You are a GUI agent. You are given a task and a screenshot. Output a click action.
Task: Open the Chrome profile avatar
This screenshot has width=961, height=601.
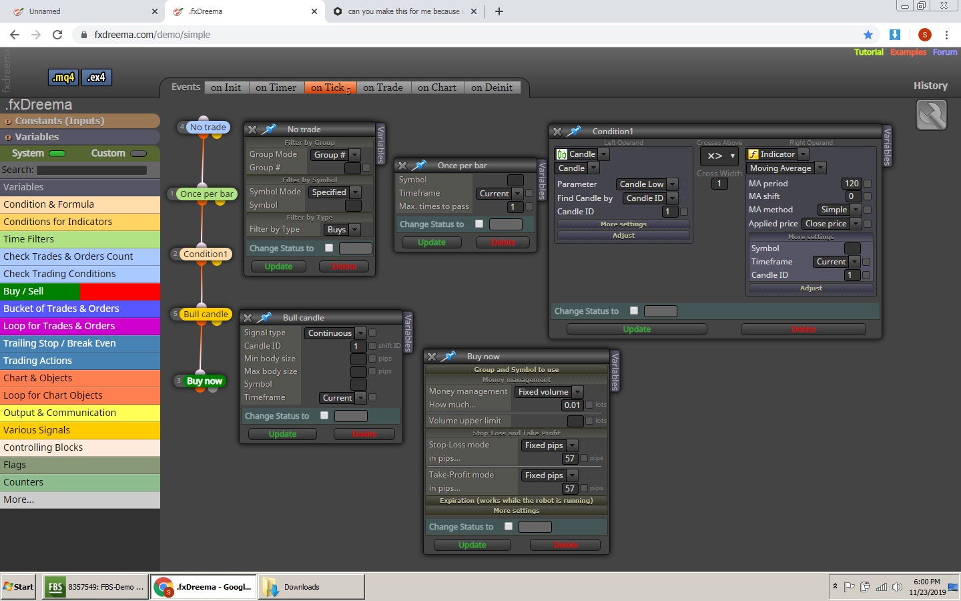[925, 35]
